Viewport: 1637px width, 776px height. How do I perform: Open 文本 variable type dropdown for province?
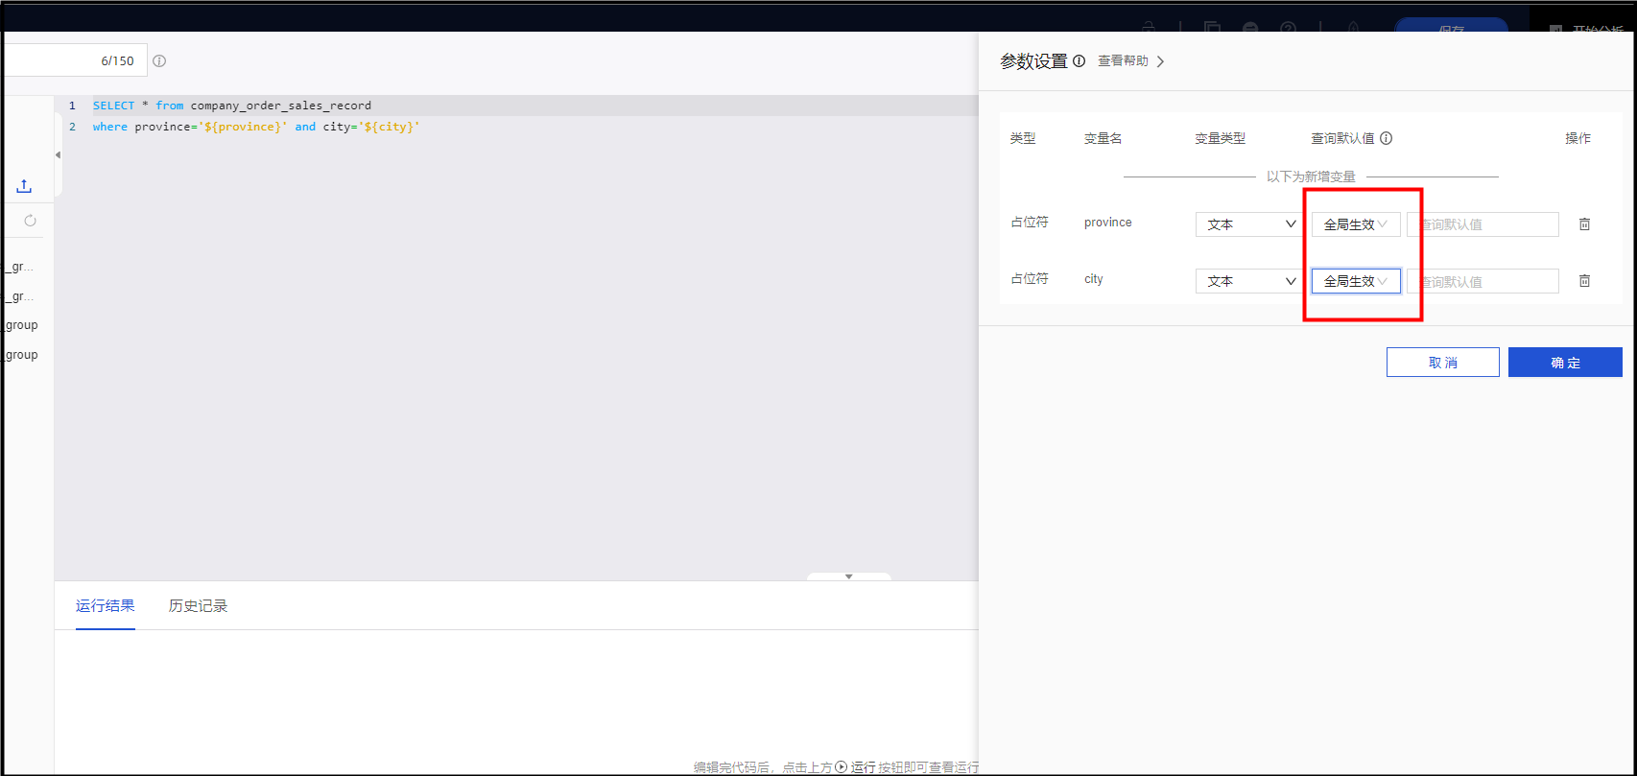pos(1249,224)
